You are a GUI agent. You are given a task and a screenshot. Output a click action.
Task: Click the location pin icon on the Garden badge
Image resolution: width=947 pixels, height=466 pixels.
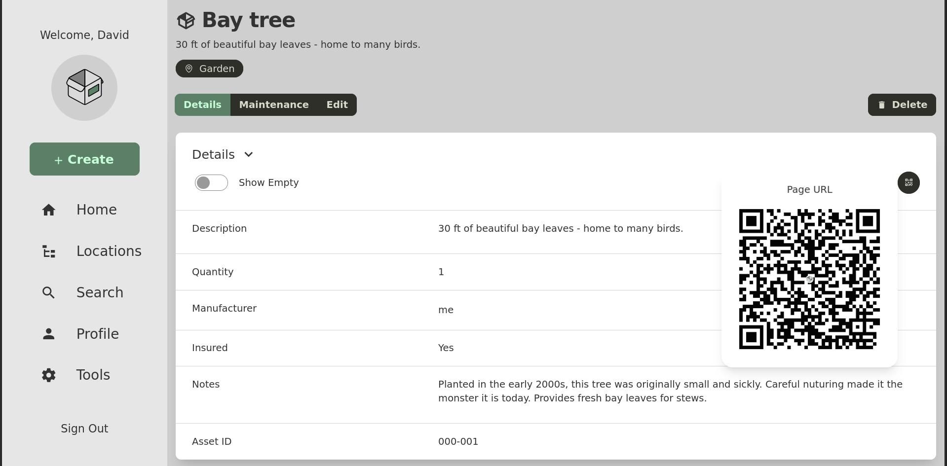[x=189, y=69]
